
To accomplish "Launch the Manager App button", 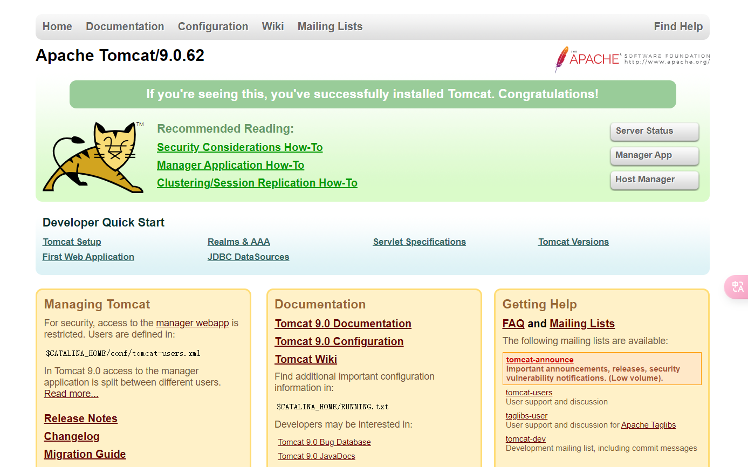I will click(654, 155).
